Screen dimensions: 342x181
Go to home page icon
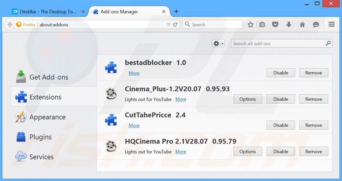302,25
